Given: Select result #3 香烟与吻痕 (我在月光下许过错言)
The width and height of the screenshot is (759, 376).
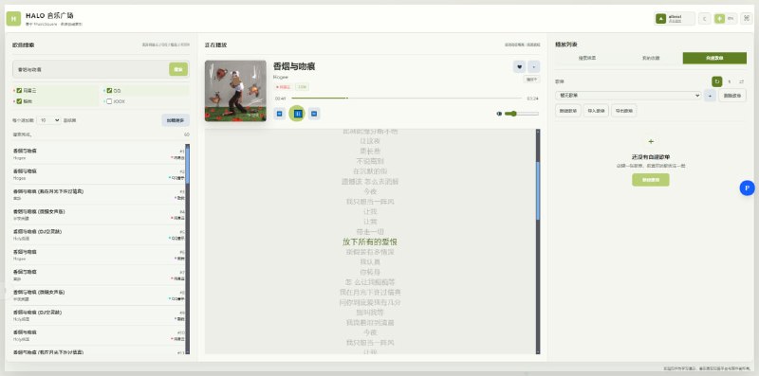Looking at the screenshot, I should coord(99,195).
